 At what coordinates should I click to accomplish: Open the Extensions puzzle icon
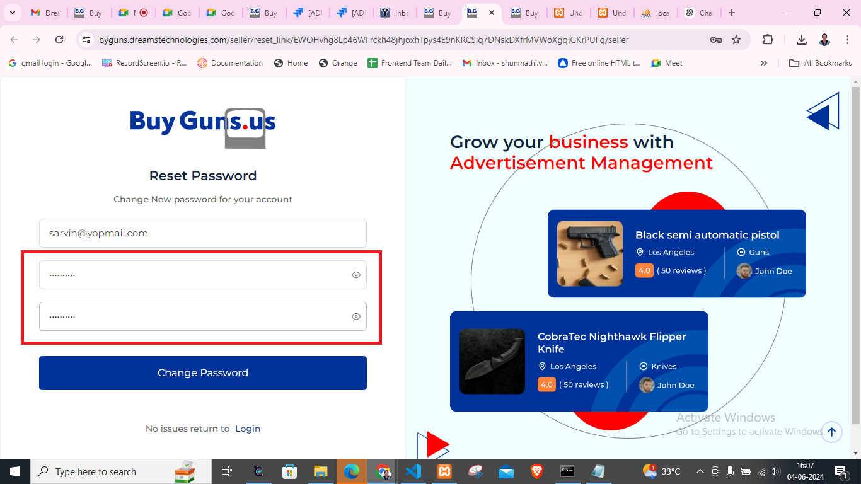(x=768, y=40)
